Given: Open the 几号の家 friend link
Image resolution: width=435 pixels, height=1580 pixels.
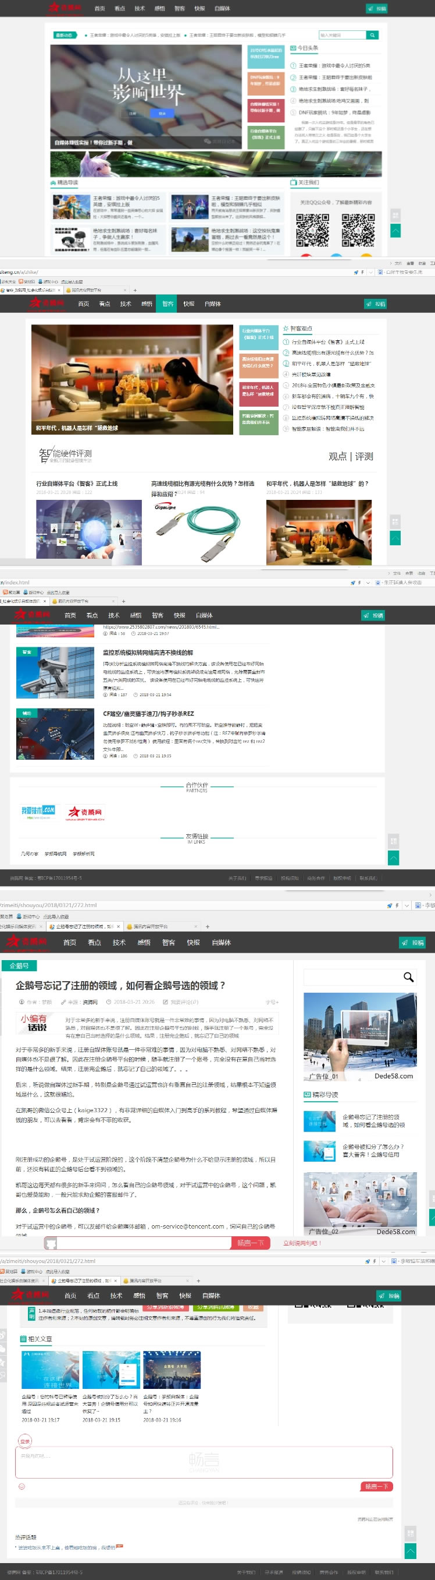Looking at the screenshot, I should pos(30,854).
